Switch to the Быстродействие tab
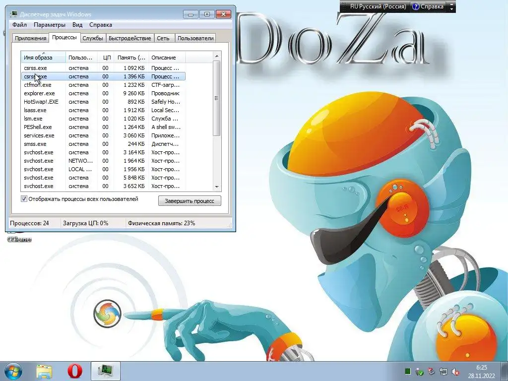Viewport: 508px width, 381px height. click(129, 38)
